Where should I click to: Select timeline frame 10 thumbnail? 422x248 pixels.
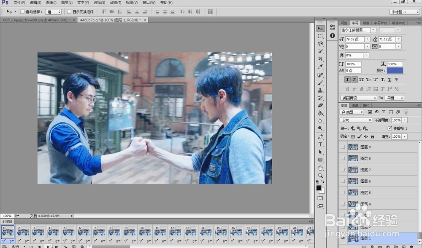(x=145, y=232)
